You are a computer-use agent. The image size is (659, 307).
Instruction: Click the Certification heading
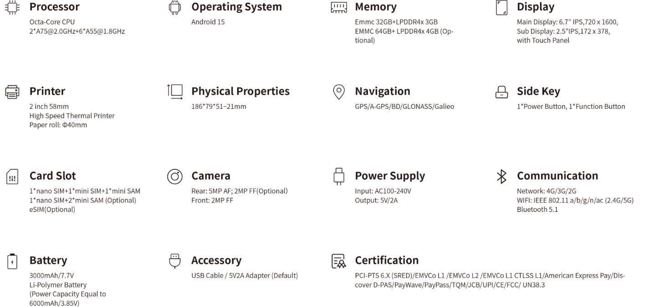tap(386, 261)
